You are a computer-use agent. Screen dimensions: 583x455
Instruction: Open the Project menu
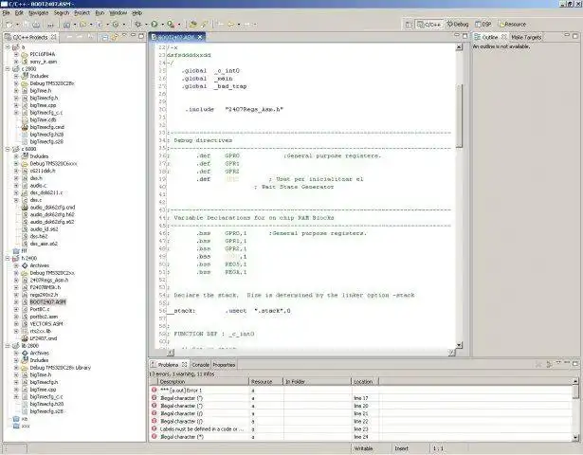pyautogui.click(x=82, y=12)
